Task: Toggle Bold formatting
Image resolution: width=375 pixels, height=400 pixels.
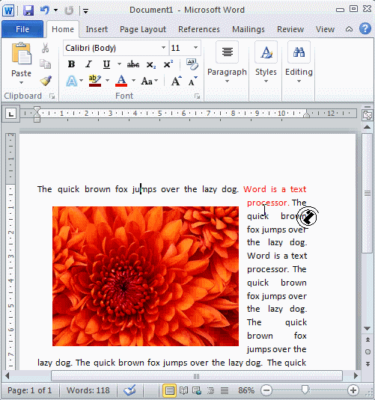Action: point(71,64)
